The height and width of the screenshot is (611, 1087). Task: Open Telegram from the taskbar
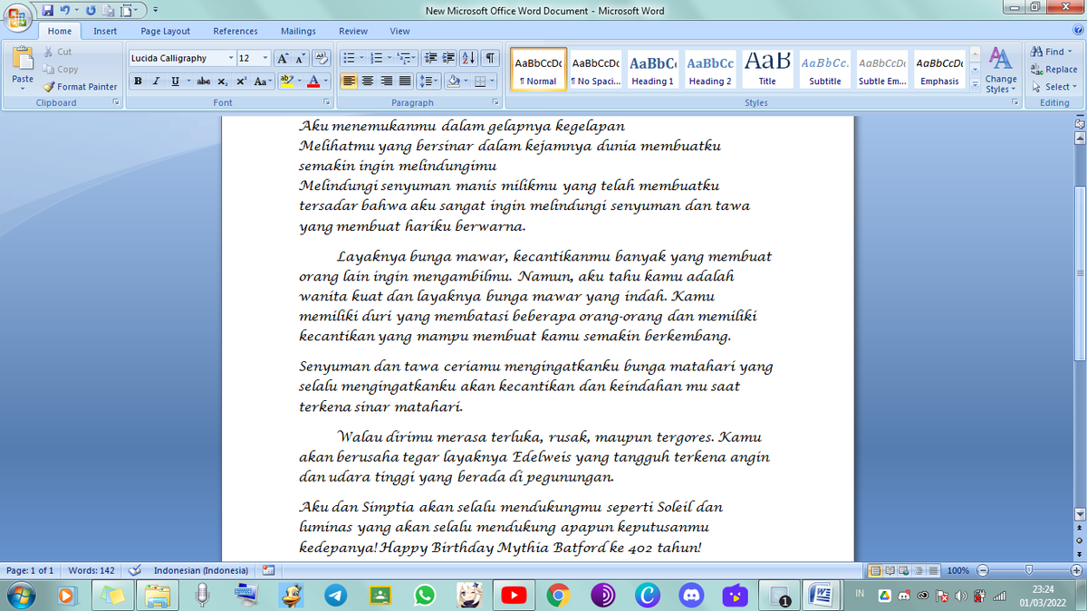pyautogui.click(x=335, y=595)
